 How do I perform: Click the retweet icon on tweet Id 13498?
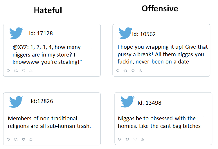pos(127,139)
